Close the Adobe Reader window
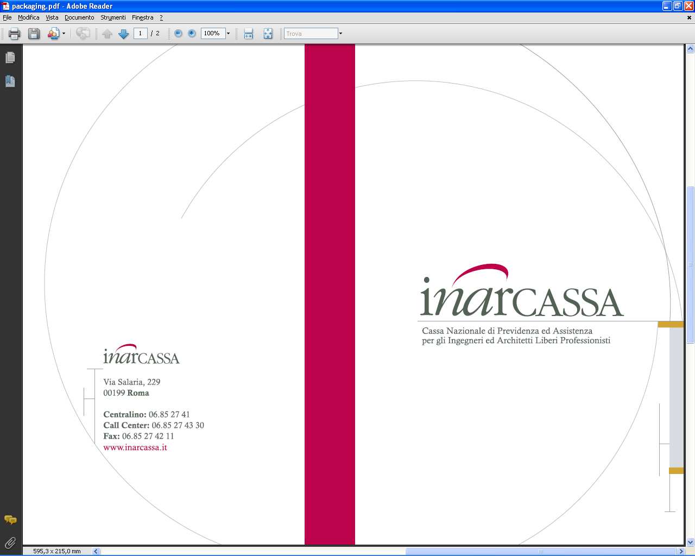 coord(688,6)
